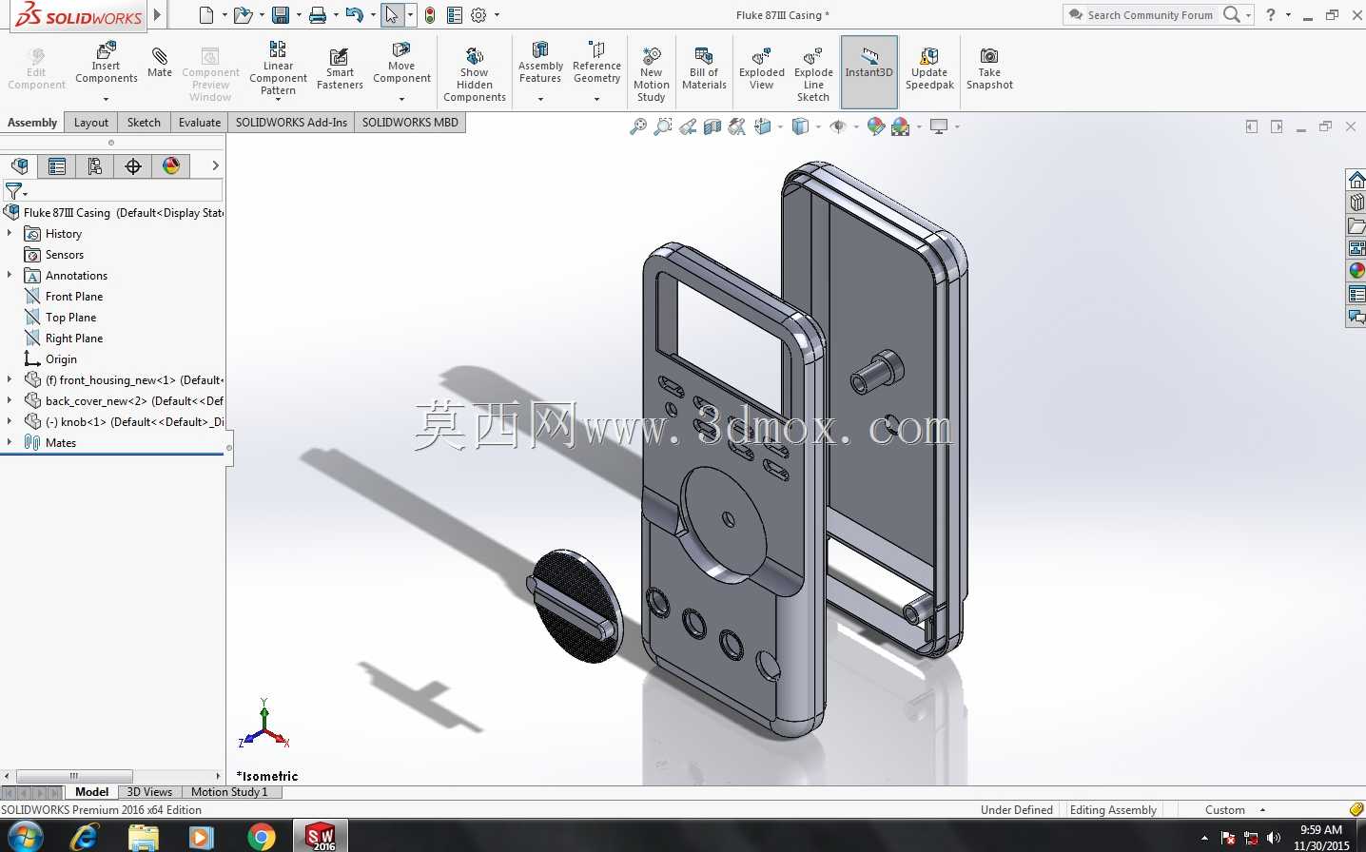Select Origin in the feature tree

pyautogui.click(x=61, y=359)
